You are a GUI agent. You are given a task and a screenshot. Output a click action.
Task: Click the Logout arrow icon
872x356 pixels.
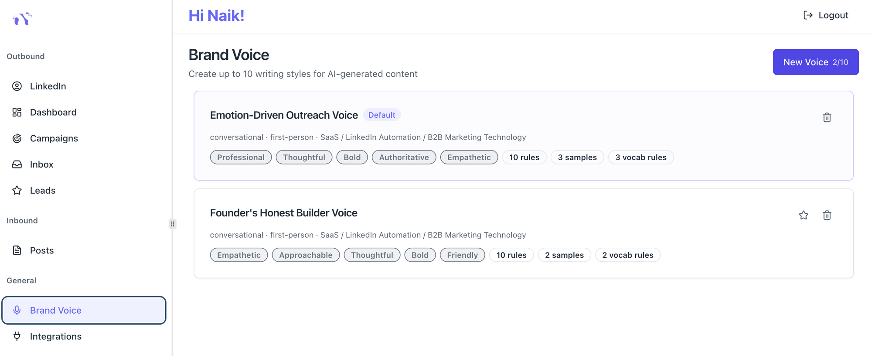coord(807,15)
